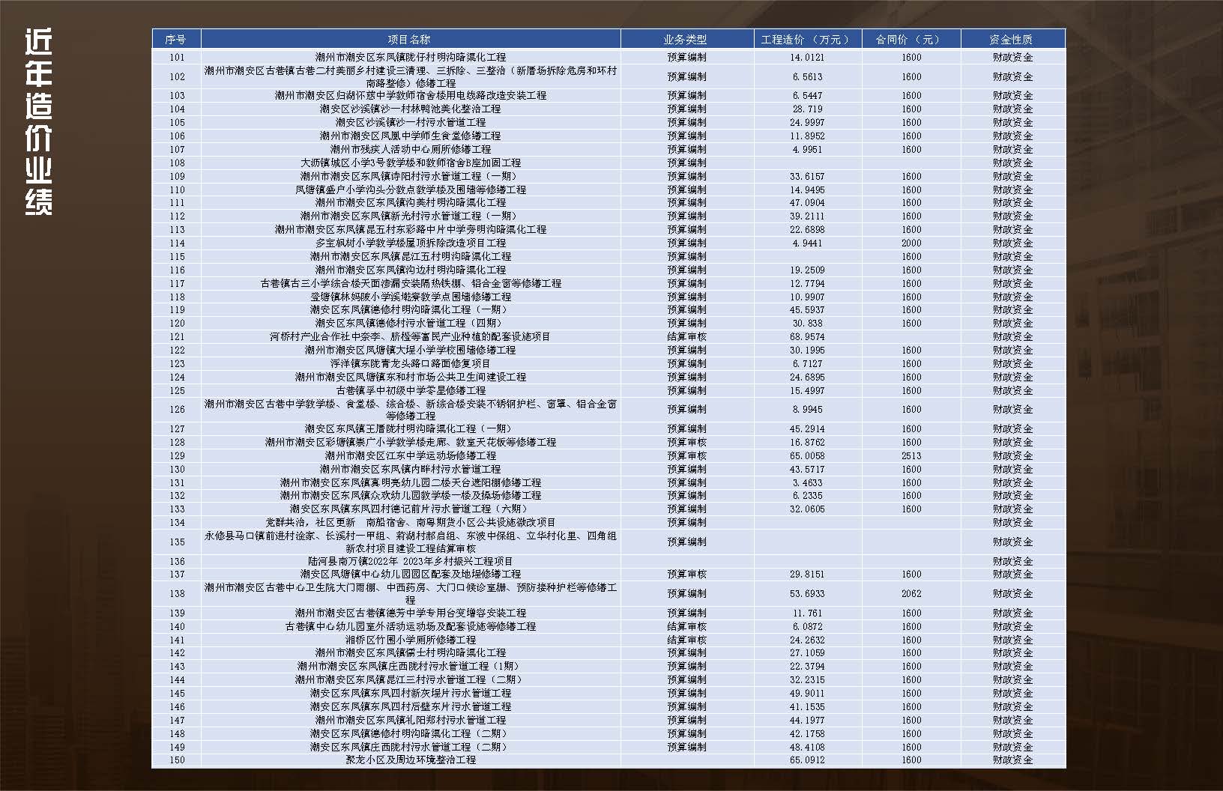The height and width of the screenshot is (791, 1223).
Task: Select the cost value '33.6157'
Action: coord(807,176)
